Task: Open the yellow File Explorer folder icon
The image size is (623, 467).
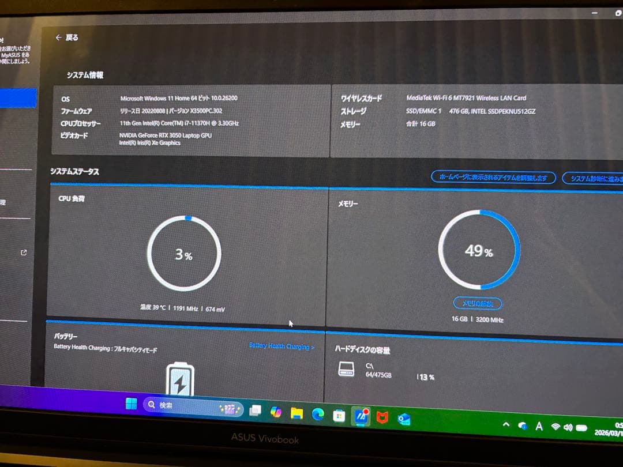Action: [x=297, y=412]
